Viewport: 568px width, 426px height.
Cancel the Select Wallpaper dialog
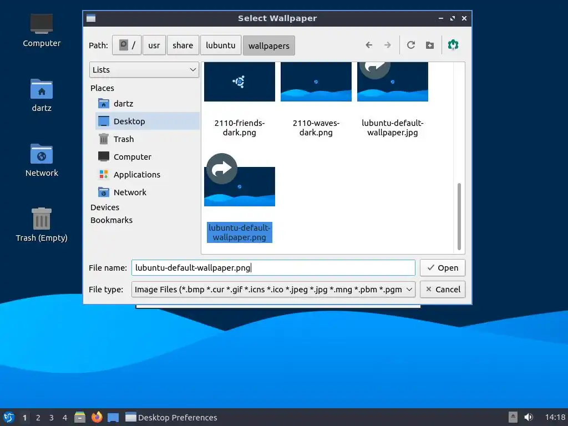pyautogui.click(x=442, y=290)
